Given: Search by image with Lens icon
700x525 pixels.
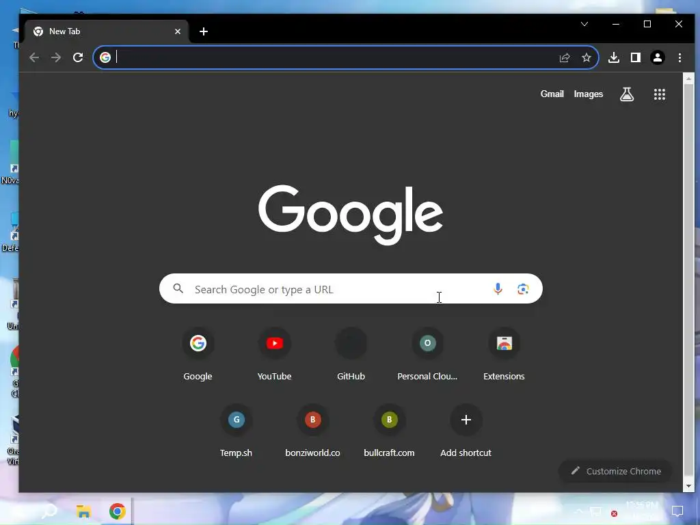Looking at the screenshot, I should tap(523, 289).
